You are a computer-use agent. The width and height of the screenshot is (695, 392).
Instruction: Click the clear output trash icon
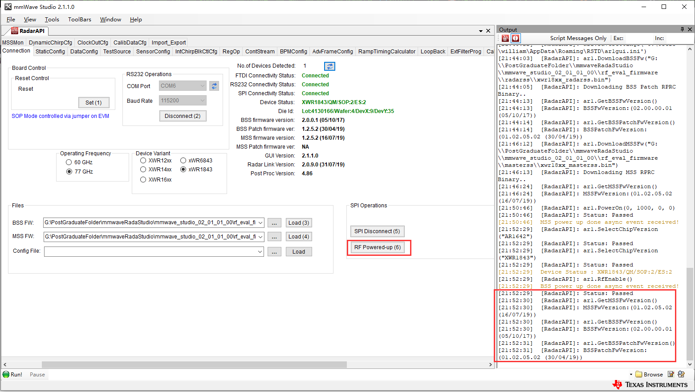[x=505, y=38]
